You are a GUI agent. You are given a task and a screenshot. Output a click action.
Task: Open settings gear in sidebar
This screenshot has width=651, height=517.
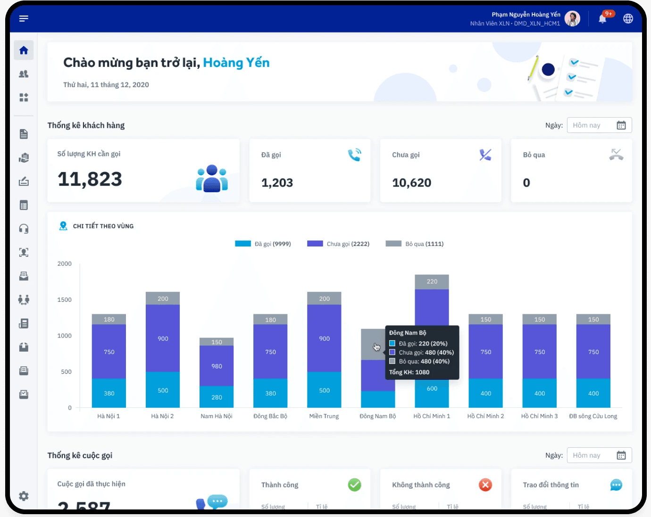[24, 496]
